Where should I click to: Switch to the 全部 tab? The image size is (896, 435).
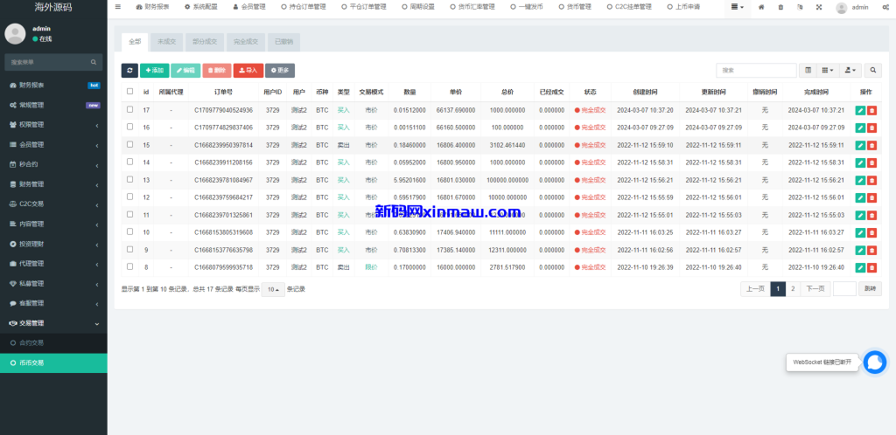click(x=135, y=42)
